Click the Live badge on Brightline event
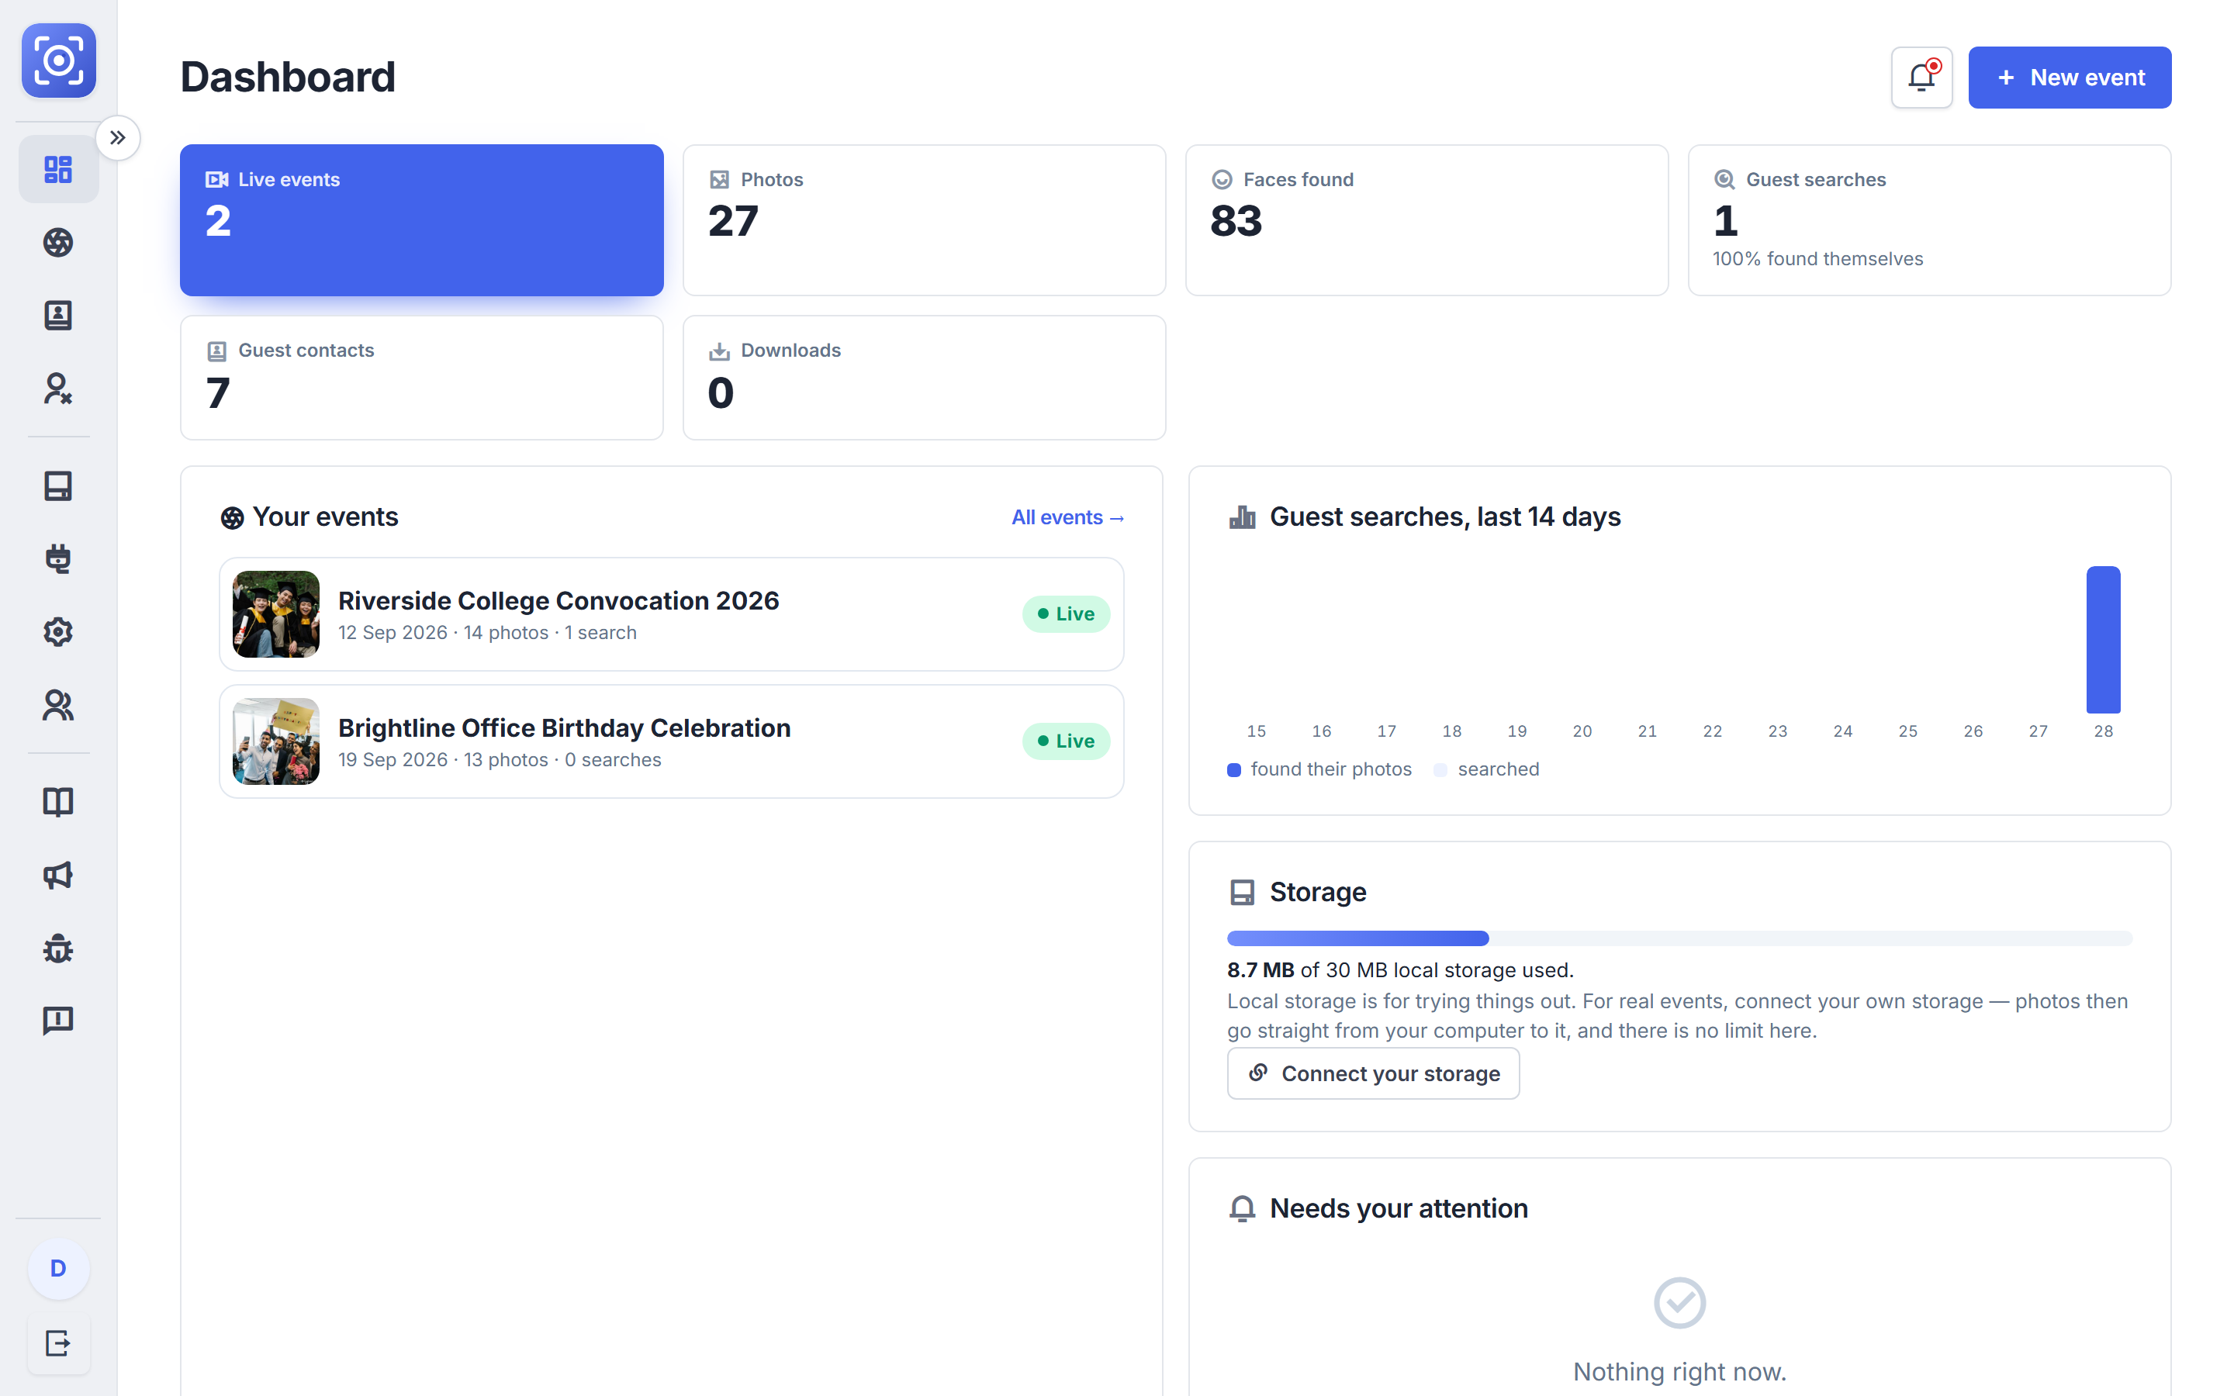 [x=1065, y=741]
